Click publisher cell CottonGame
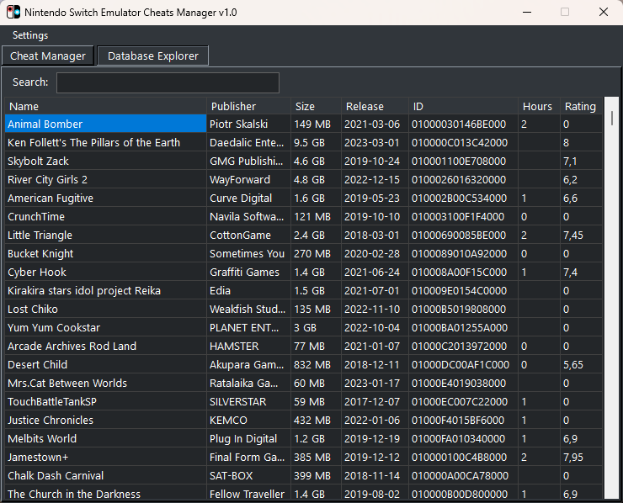The width and height of the screenshot is (623, 503). pyautogui.click(x=248, y=235)
